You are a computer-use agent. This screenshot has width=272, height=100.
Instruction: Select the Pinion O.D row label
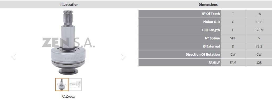pos(211,22)
